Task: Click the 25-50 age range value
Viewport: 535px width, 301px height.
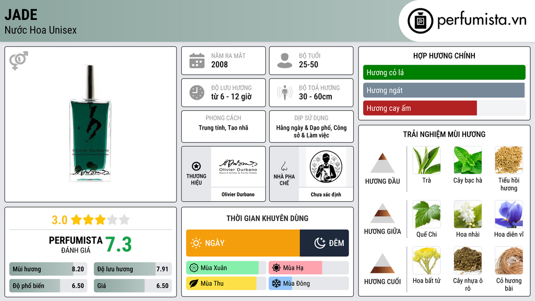Action: (308, 64)
